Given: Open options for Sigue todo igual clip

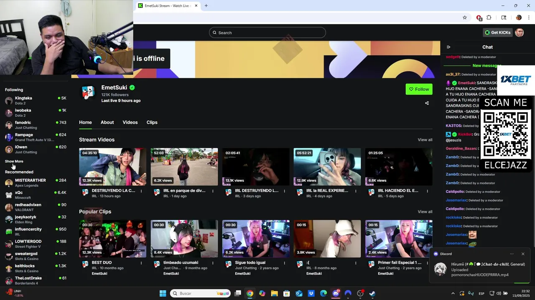Looking at the screenshot, I should tap(284, 263).
